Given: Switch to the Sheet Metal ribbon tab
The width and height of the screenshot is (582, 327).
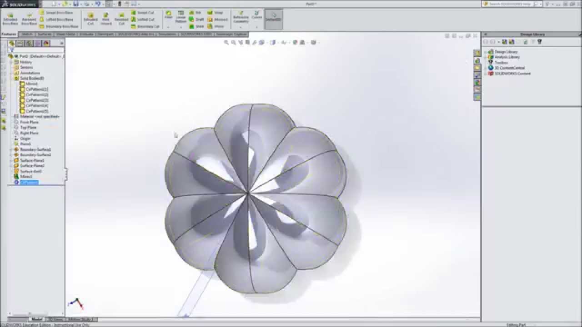Looking at the screenshot, I should point(66,34).
